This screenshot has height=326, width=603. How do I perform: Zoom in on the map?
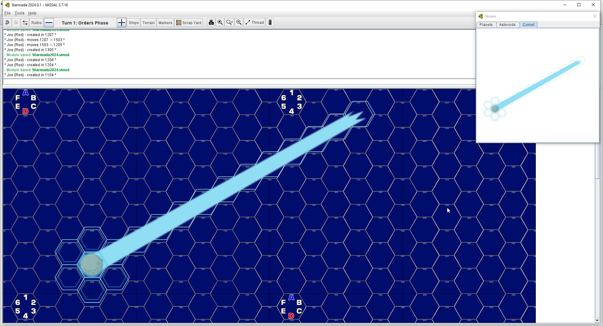pos(220,23)
